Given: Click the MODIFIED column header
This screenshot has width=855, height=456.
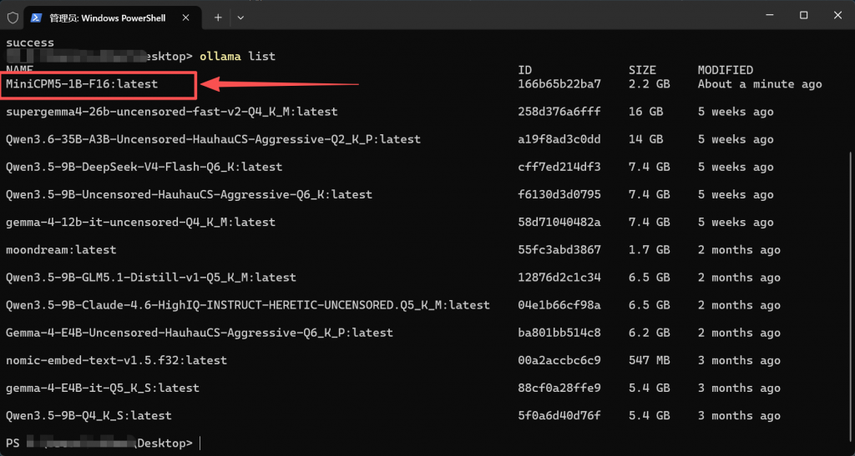Looking at the screenshot, I should (x=726, y=70).
